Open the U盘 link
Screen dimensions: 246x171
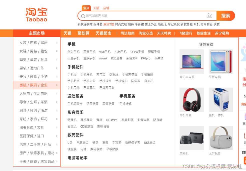(x=70, y=143)
